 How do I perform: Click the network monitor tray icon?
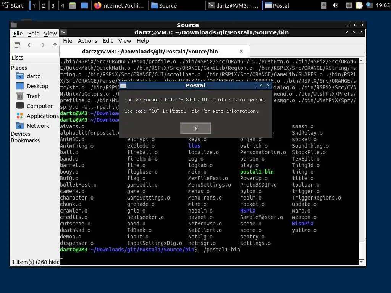coord(349,5)
